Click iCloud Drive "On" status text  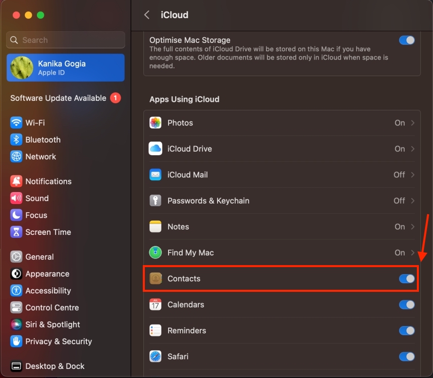(400, 149)
